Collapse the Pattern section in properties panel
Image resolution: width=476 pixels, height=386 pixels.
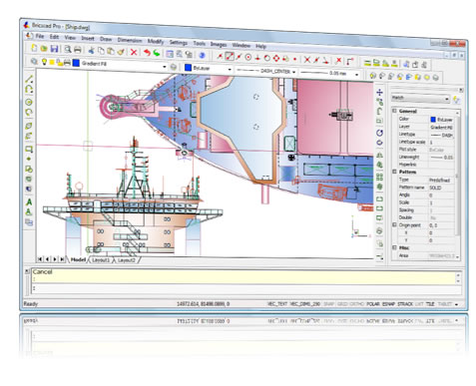[394, 172]
